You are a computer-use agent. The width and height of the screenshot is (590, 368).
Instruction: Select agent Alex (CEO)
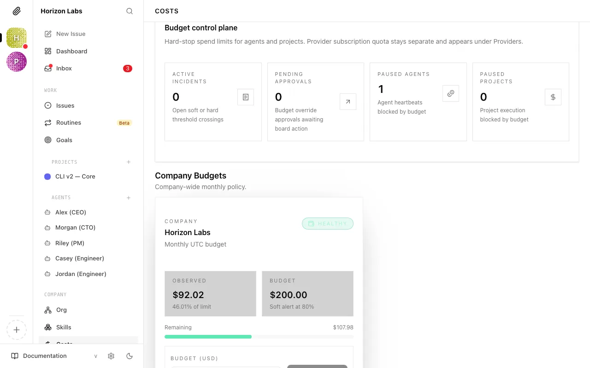(x=88, y=213)
